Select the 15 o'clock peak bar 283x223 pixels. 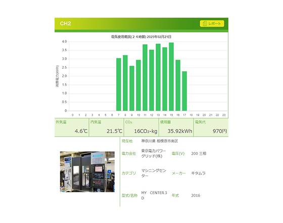171,76
